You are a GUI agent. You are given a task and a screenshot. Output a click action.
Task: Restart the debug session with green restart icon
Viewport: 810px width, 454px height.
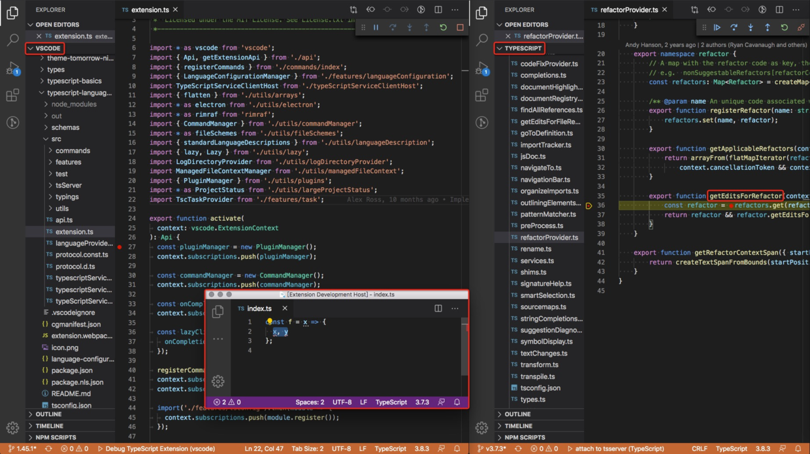(x=442, y=27)
